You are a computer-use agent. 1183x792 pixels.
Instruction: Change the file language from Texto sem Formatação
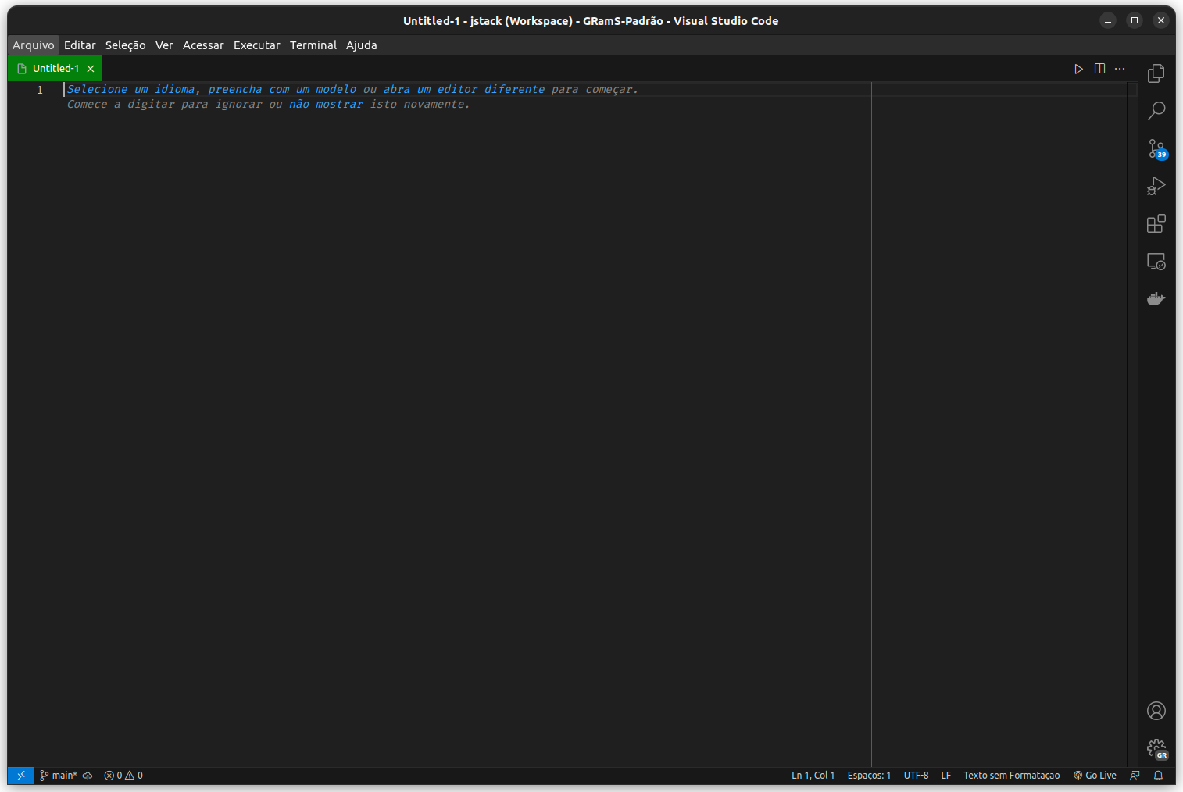1011,775
